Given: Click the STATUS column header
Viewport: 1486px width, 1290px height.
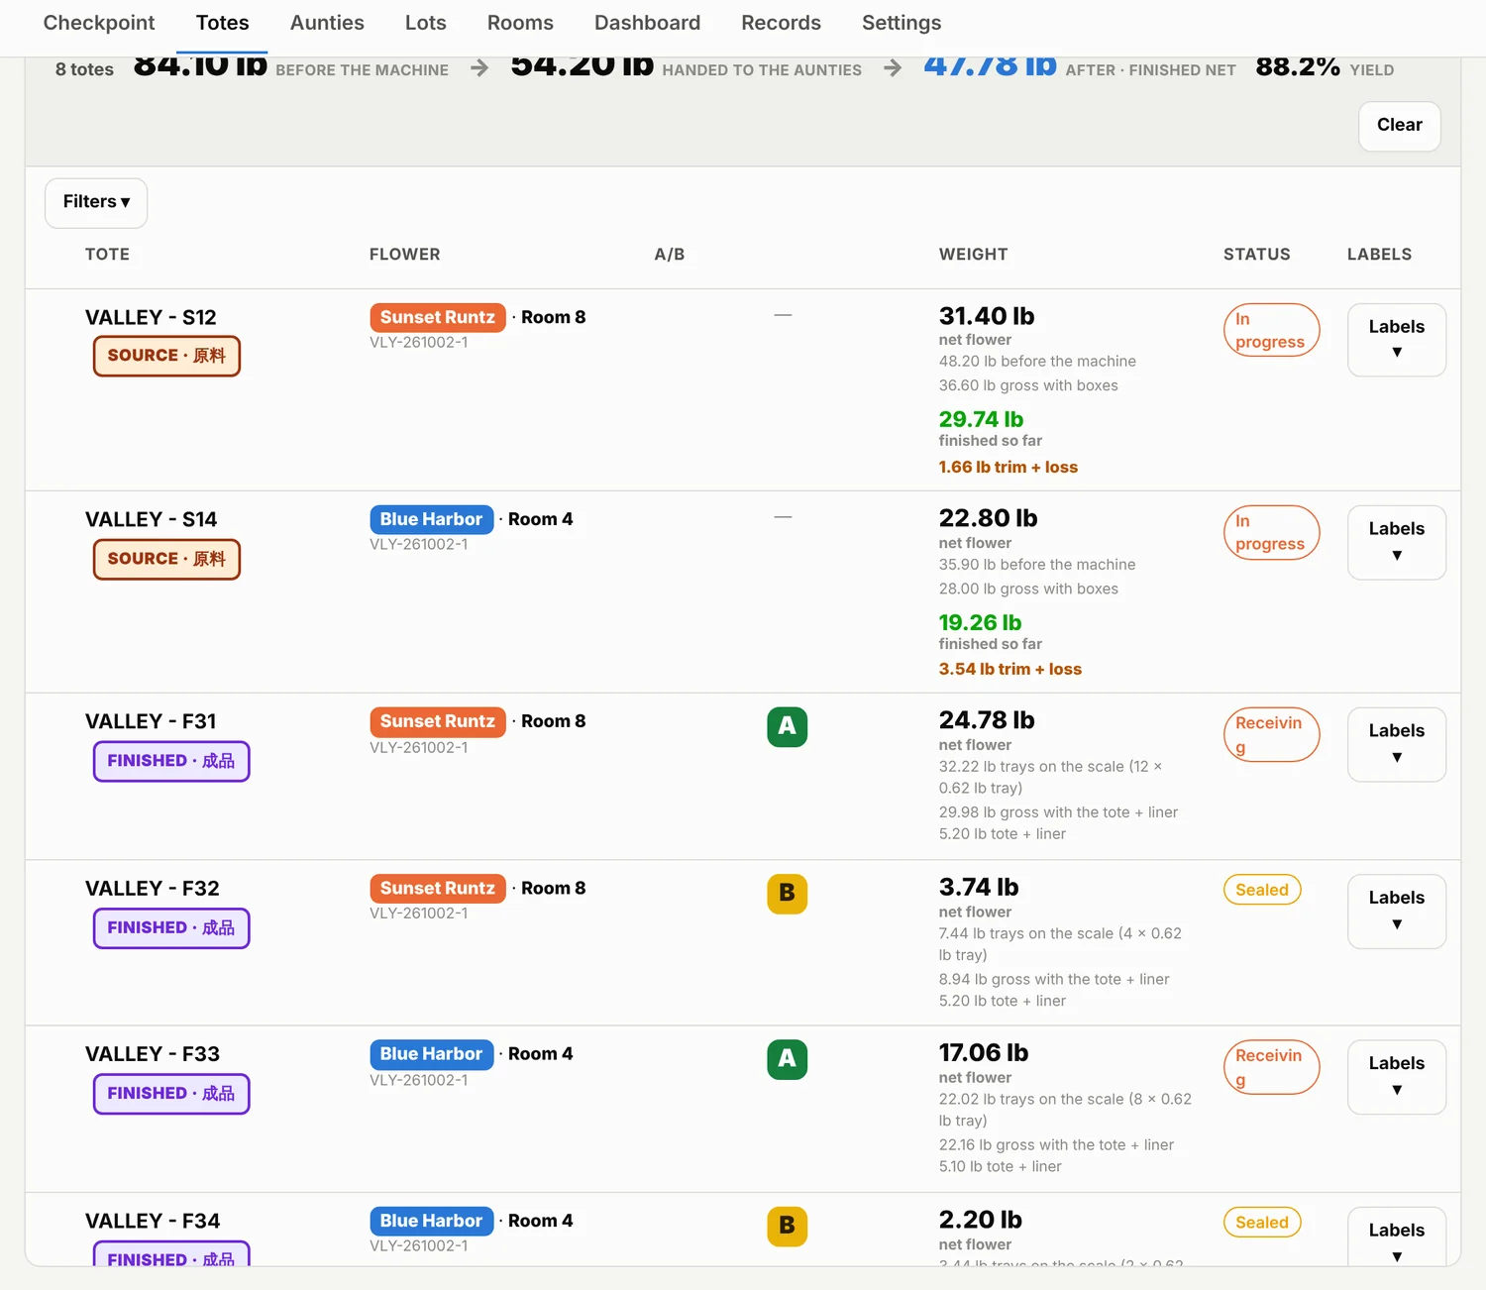Looking at the screenshot, I should [x=1256, y=255].
